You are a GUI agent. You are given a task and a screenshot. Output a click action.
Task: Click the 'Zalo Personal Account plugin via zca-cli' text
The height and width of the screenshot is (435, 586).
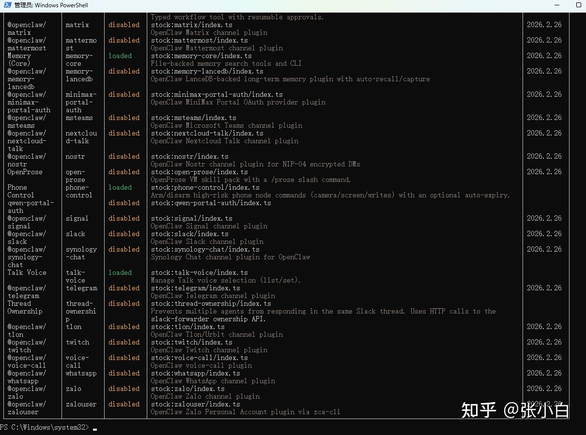tap(263, 412)
